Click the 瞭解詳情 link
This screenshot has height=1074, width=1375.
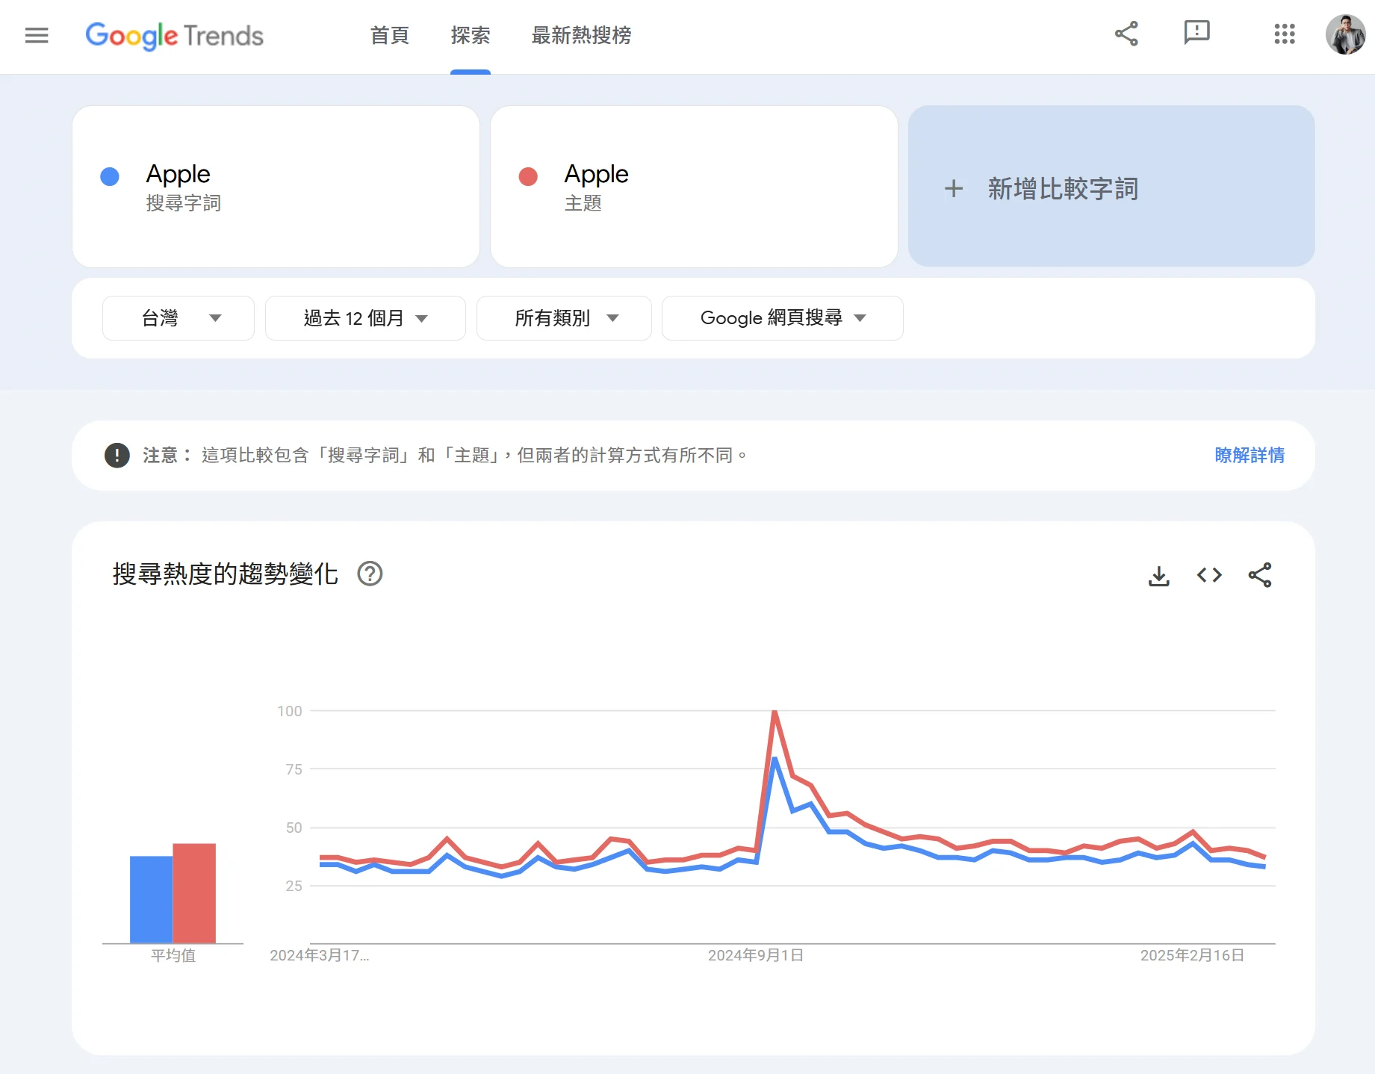1248,456
